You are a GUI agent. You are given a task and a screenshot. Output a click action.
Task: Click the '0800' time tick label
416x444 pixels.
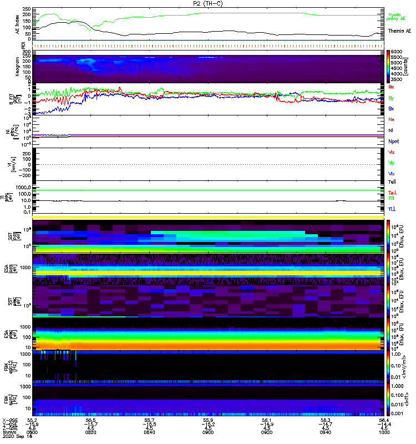[32, 432]
